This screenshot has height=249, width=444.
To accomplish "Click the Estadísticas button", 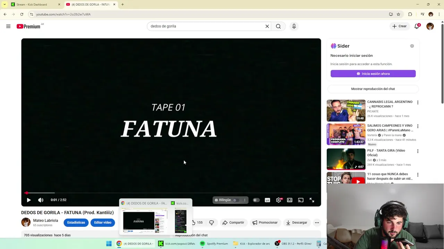I will [x=76, y=222].
